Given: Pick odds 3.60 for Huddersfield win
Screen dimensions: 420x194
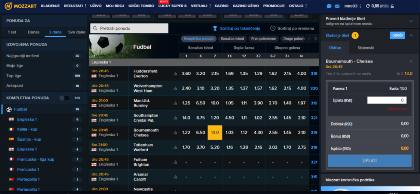Looking at the screenshot, I should click(x=186, y=73).
